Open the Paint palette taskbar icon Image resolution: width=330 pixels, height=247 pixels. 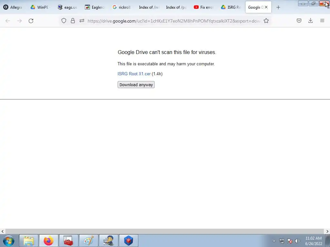coord(89,241)
